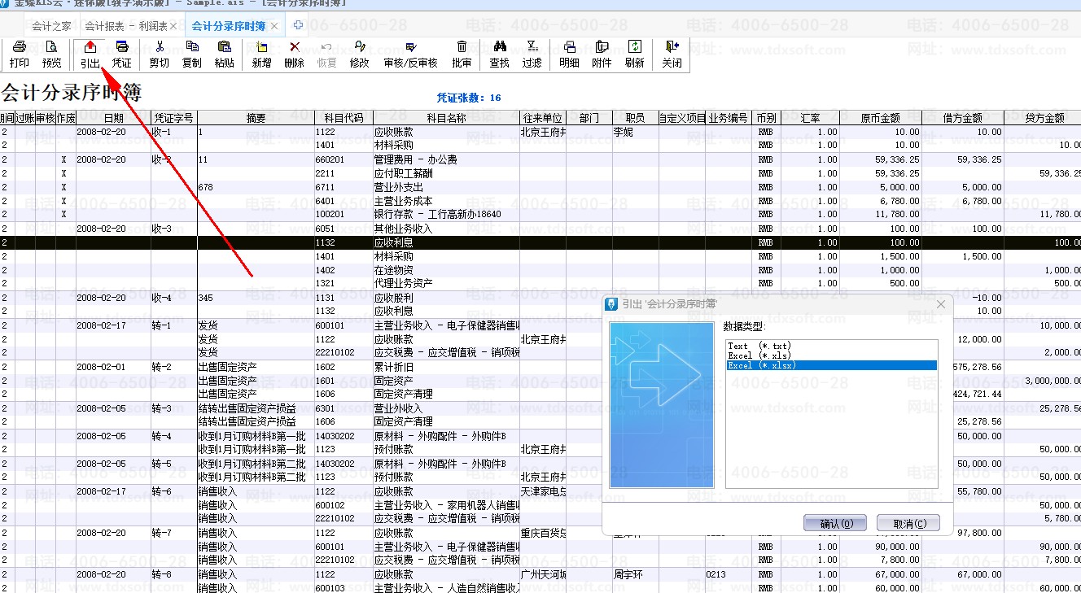Viewport: 1081px width, 593px height.
Task: Click the 批审 (Batch audit) icon
Action: coord(462,54)
